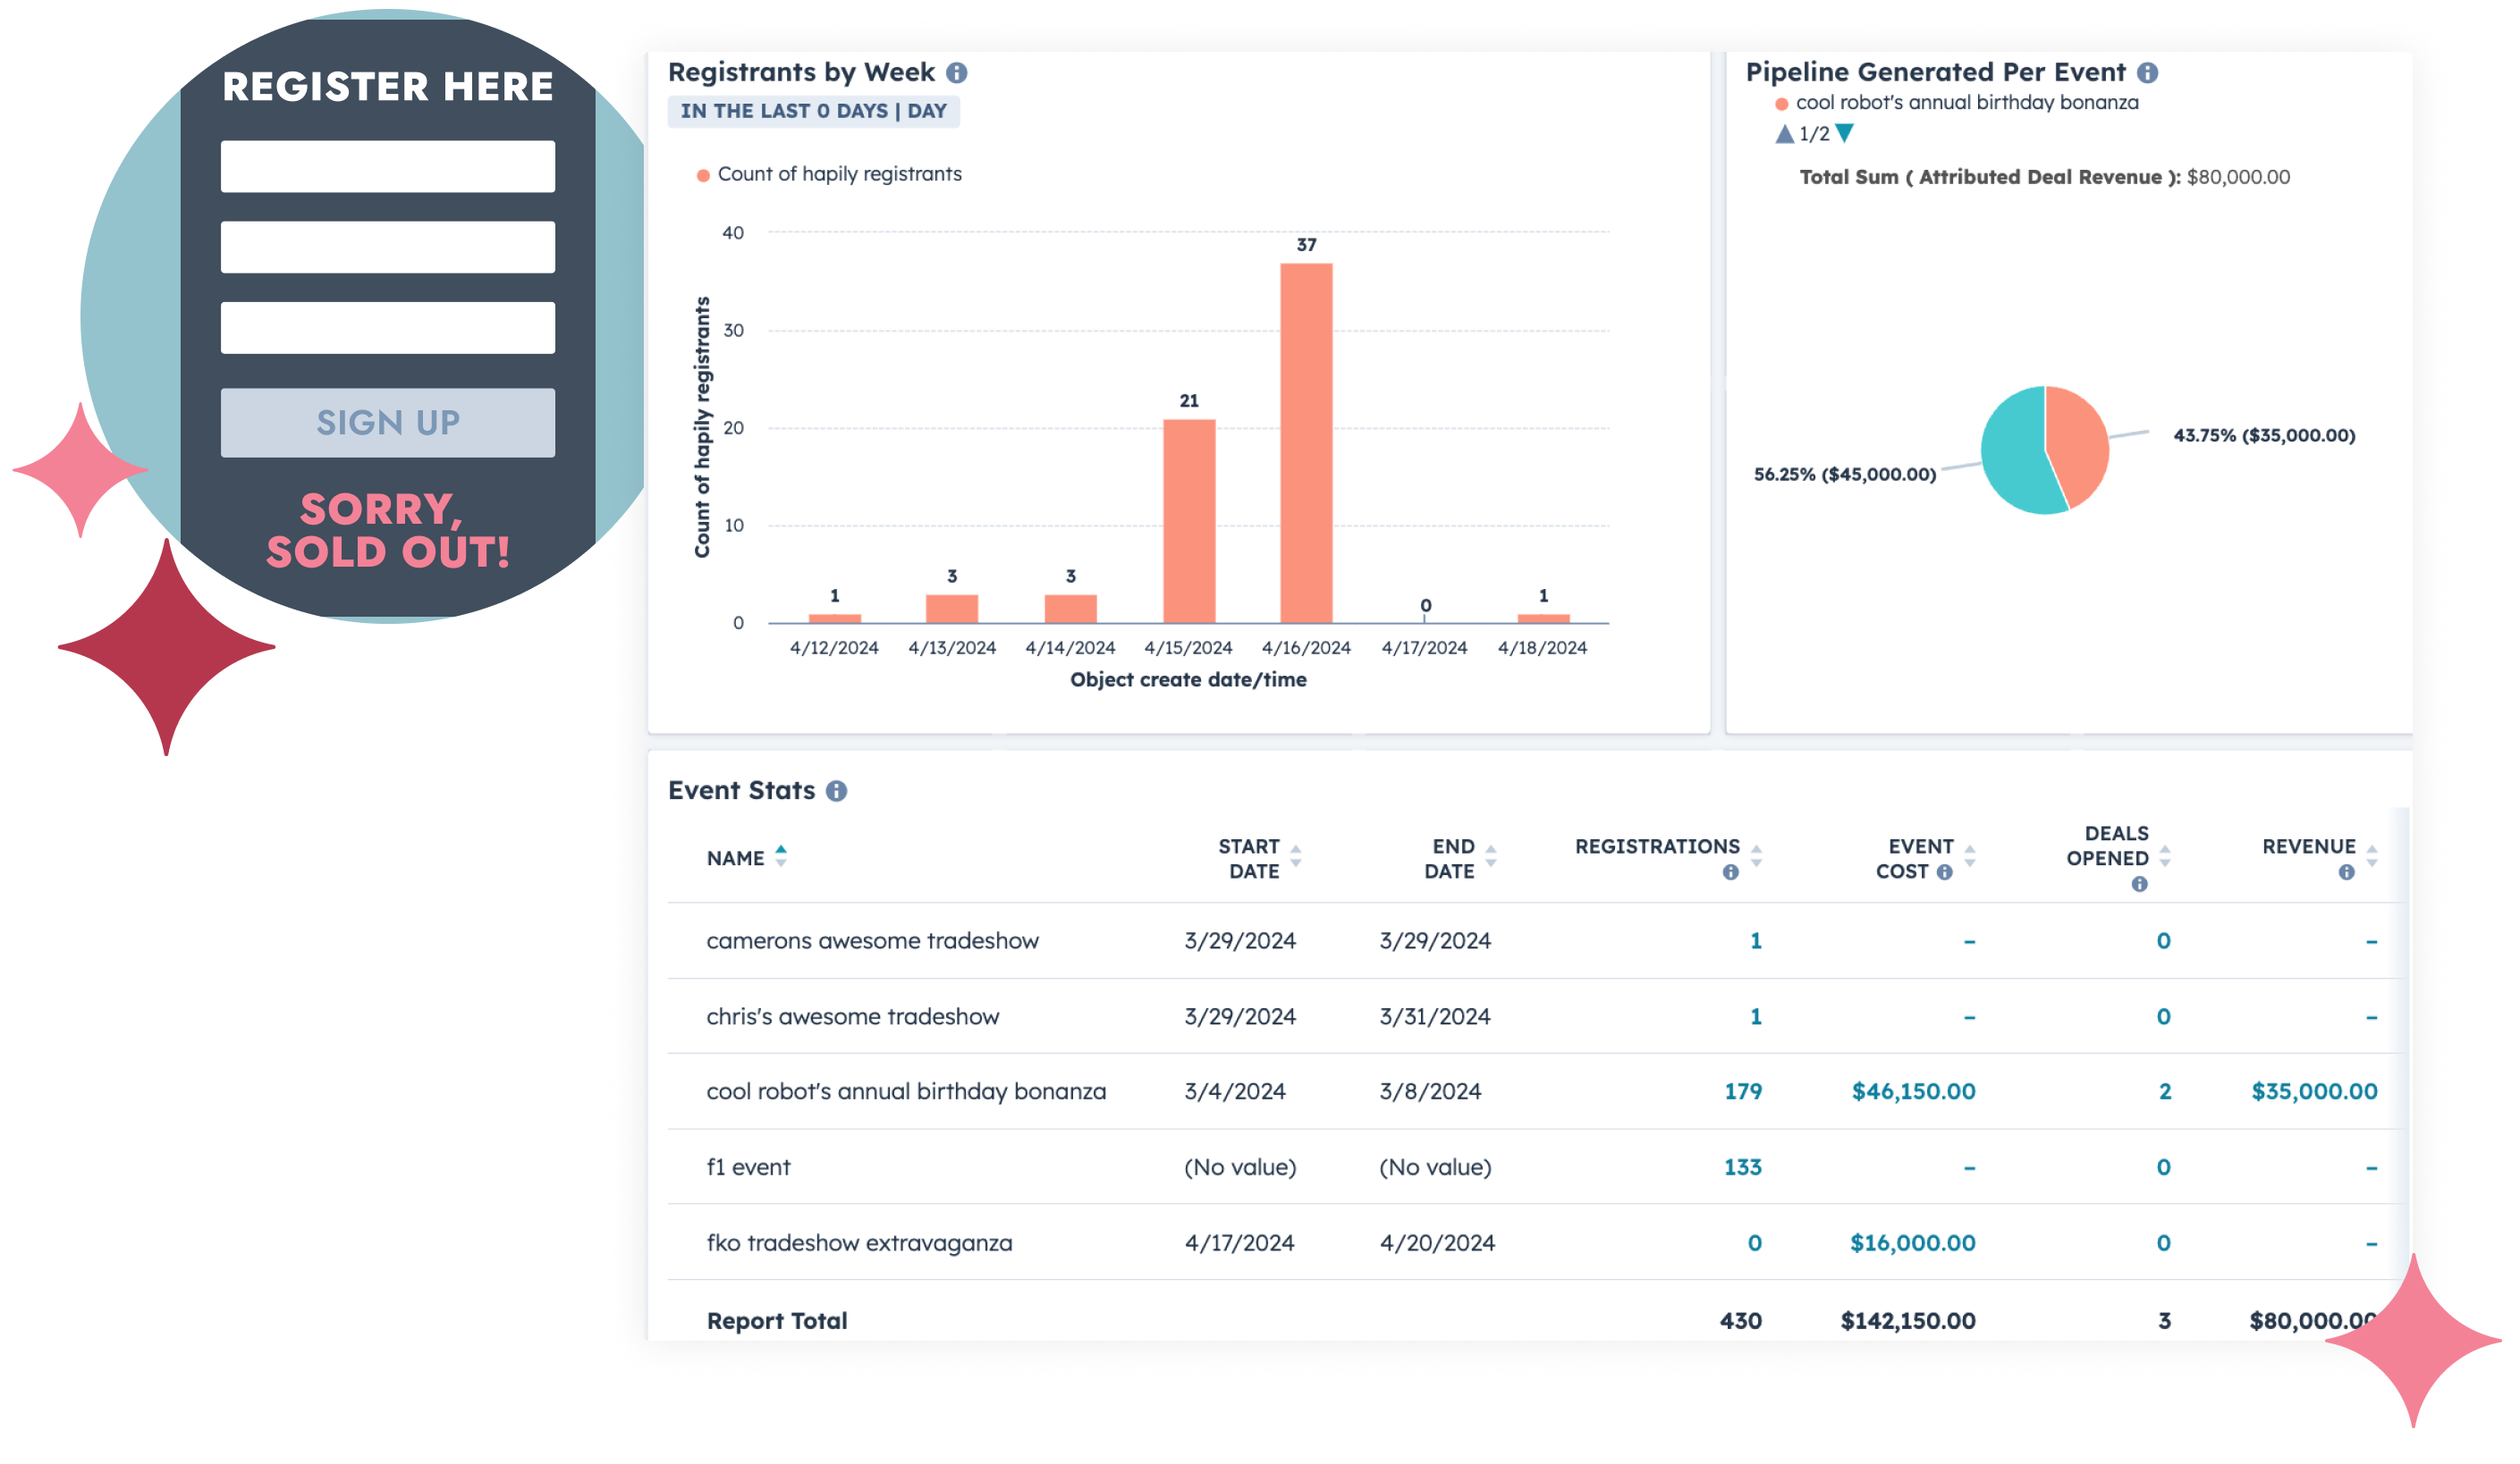Sort table by Revenue column

[x=2372, y=856]
